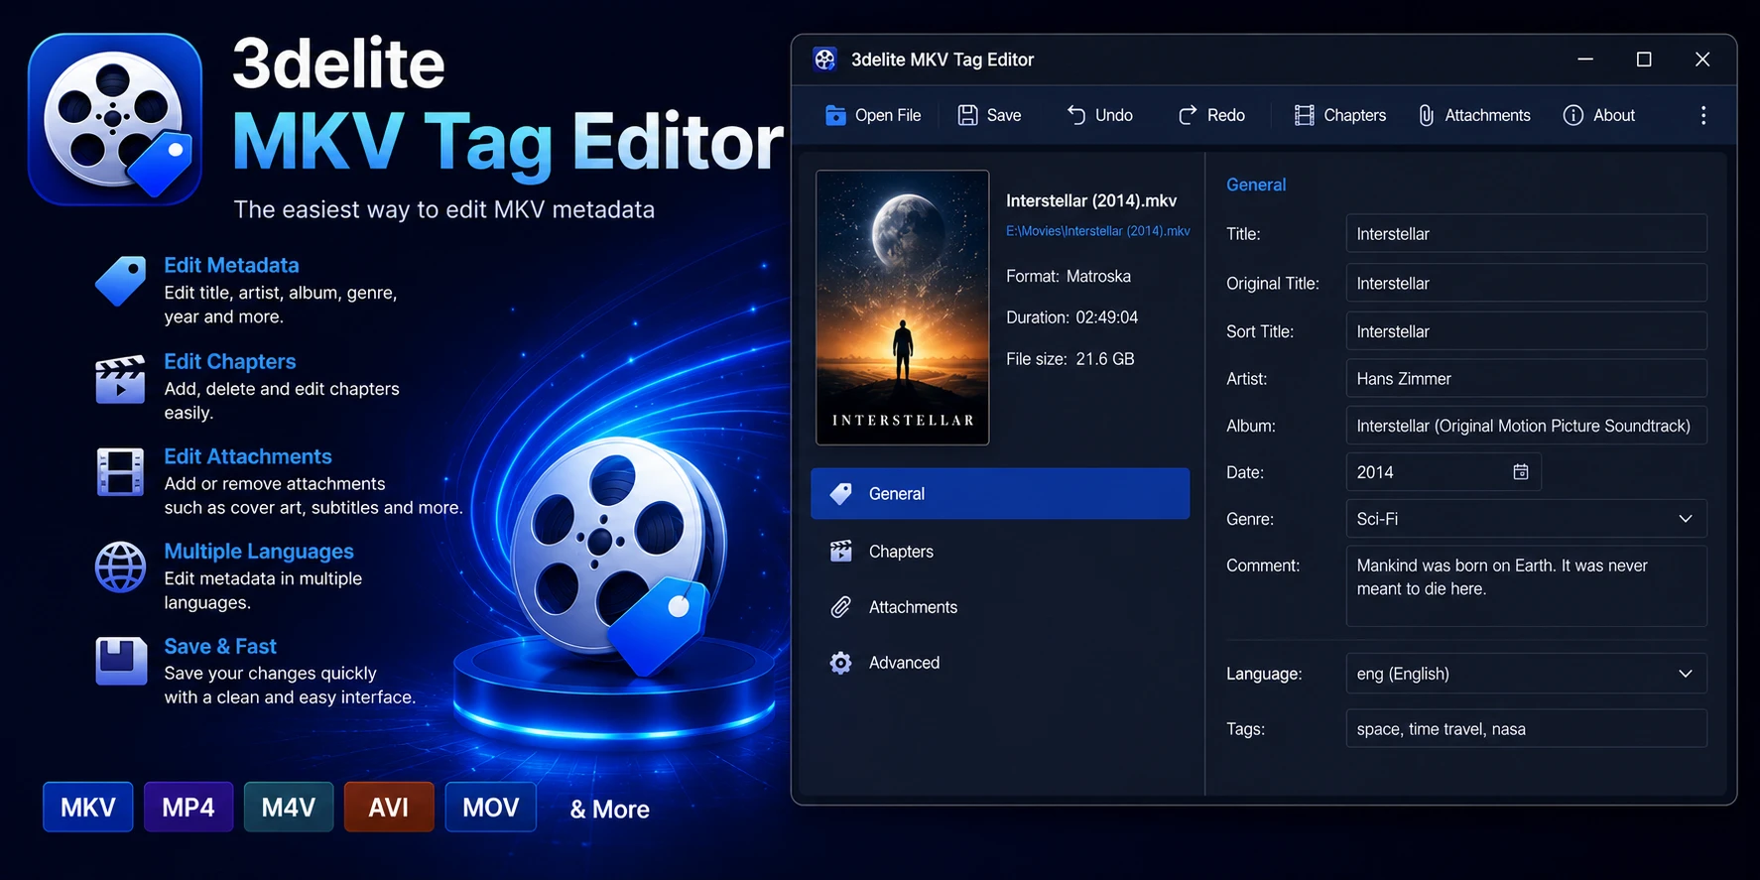Click the Chapters film strip toolbar icon
This screenshot has height=880, width=1760.
click(1305, 115)
